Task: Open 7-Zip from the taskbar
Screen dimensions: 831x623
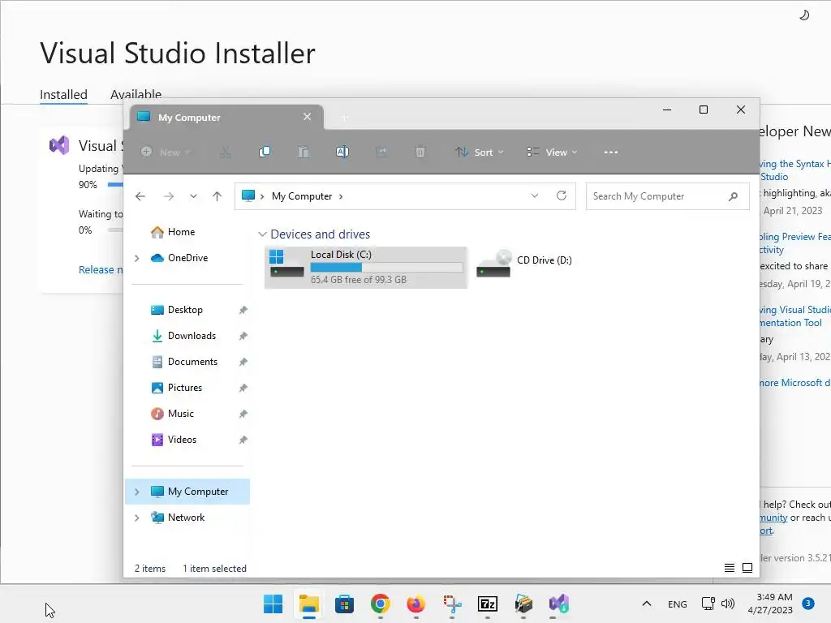Action: click(x=488, y=604)
